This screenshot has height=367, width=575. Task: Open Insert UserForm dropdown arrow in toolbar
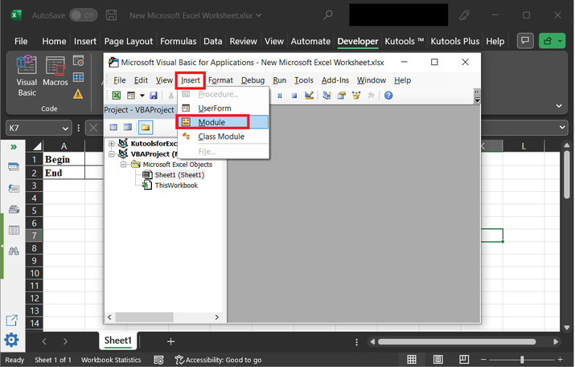pyautogui.click(x=142, y=96)
